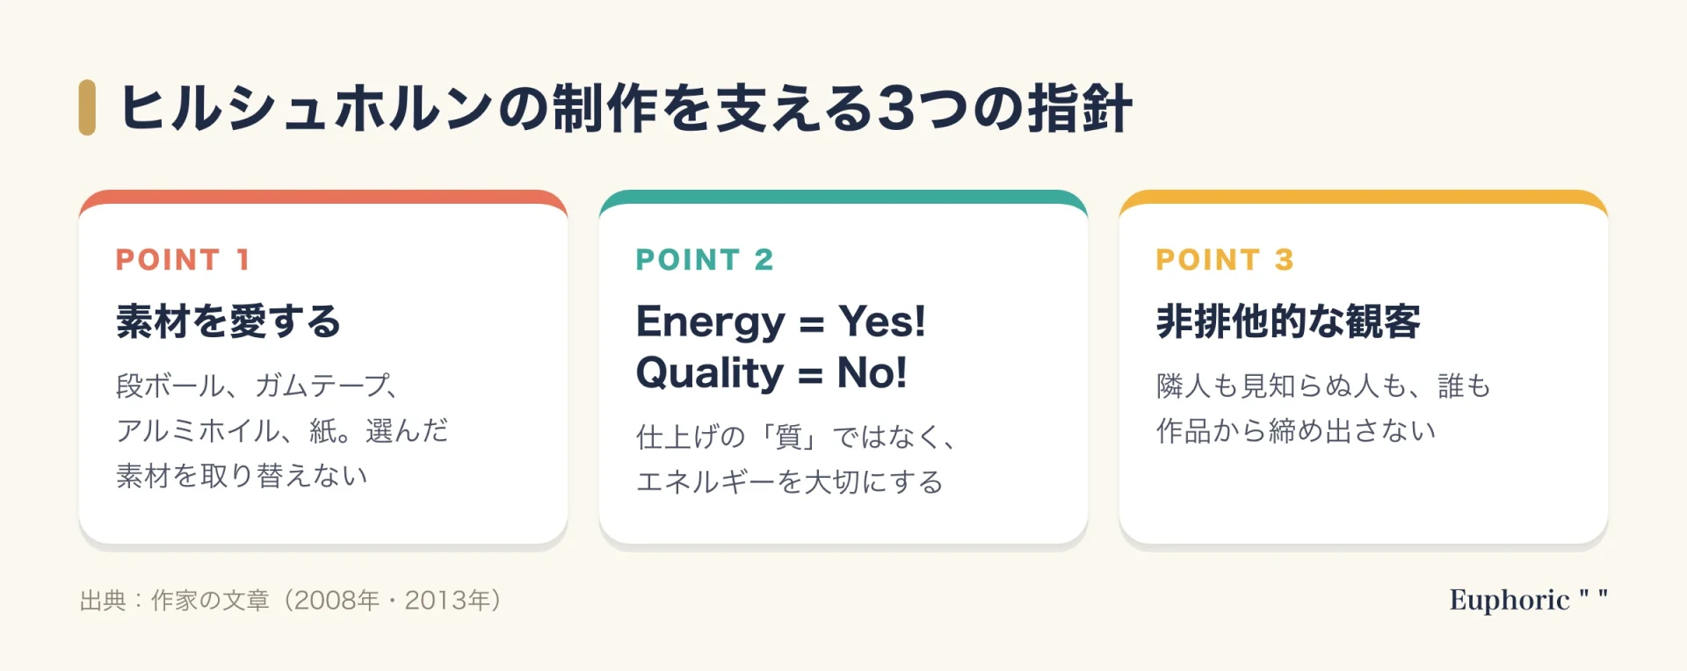Viewport: 1687px width, 671px height.
Task: Click the Euphoric logo text
Action: (1528, 600)
